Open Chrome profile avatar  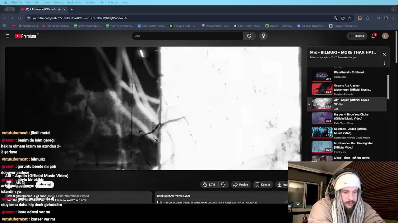tap(386, 18)
